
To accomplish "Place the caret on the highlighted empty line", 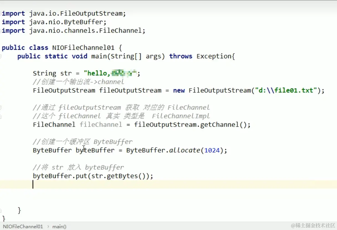I will point(168,184).
